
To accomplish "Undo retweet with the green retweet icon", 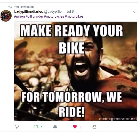I will coord(36,127).
